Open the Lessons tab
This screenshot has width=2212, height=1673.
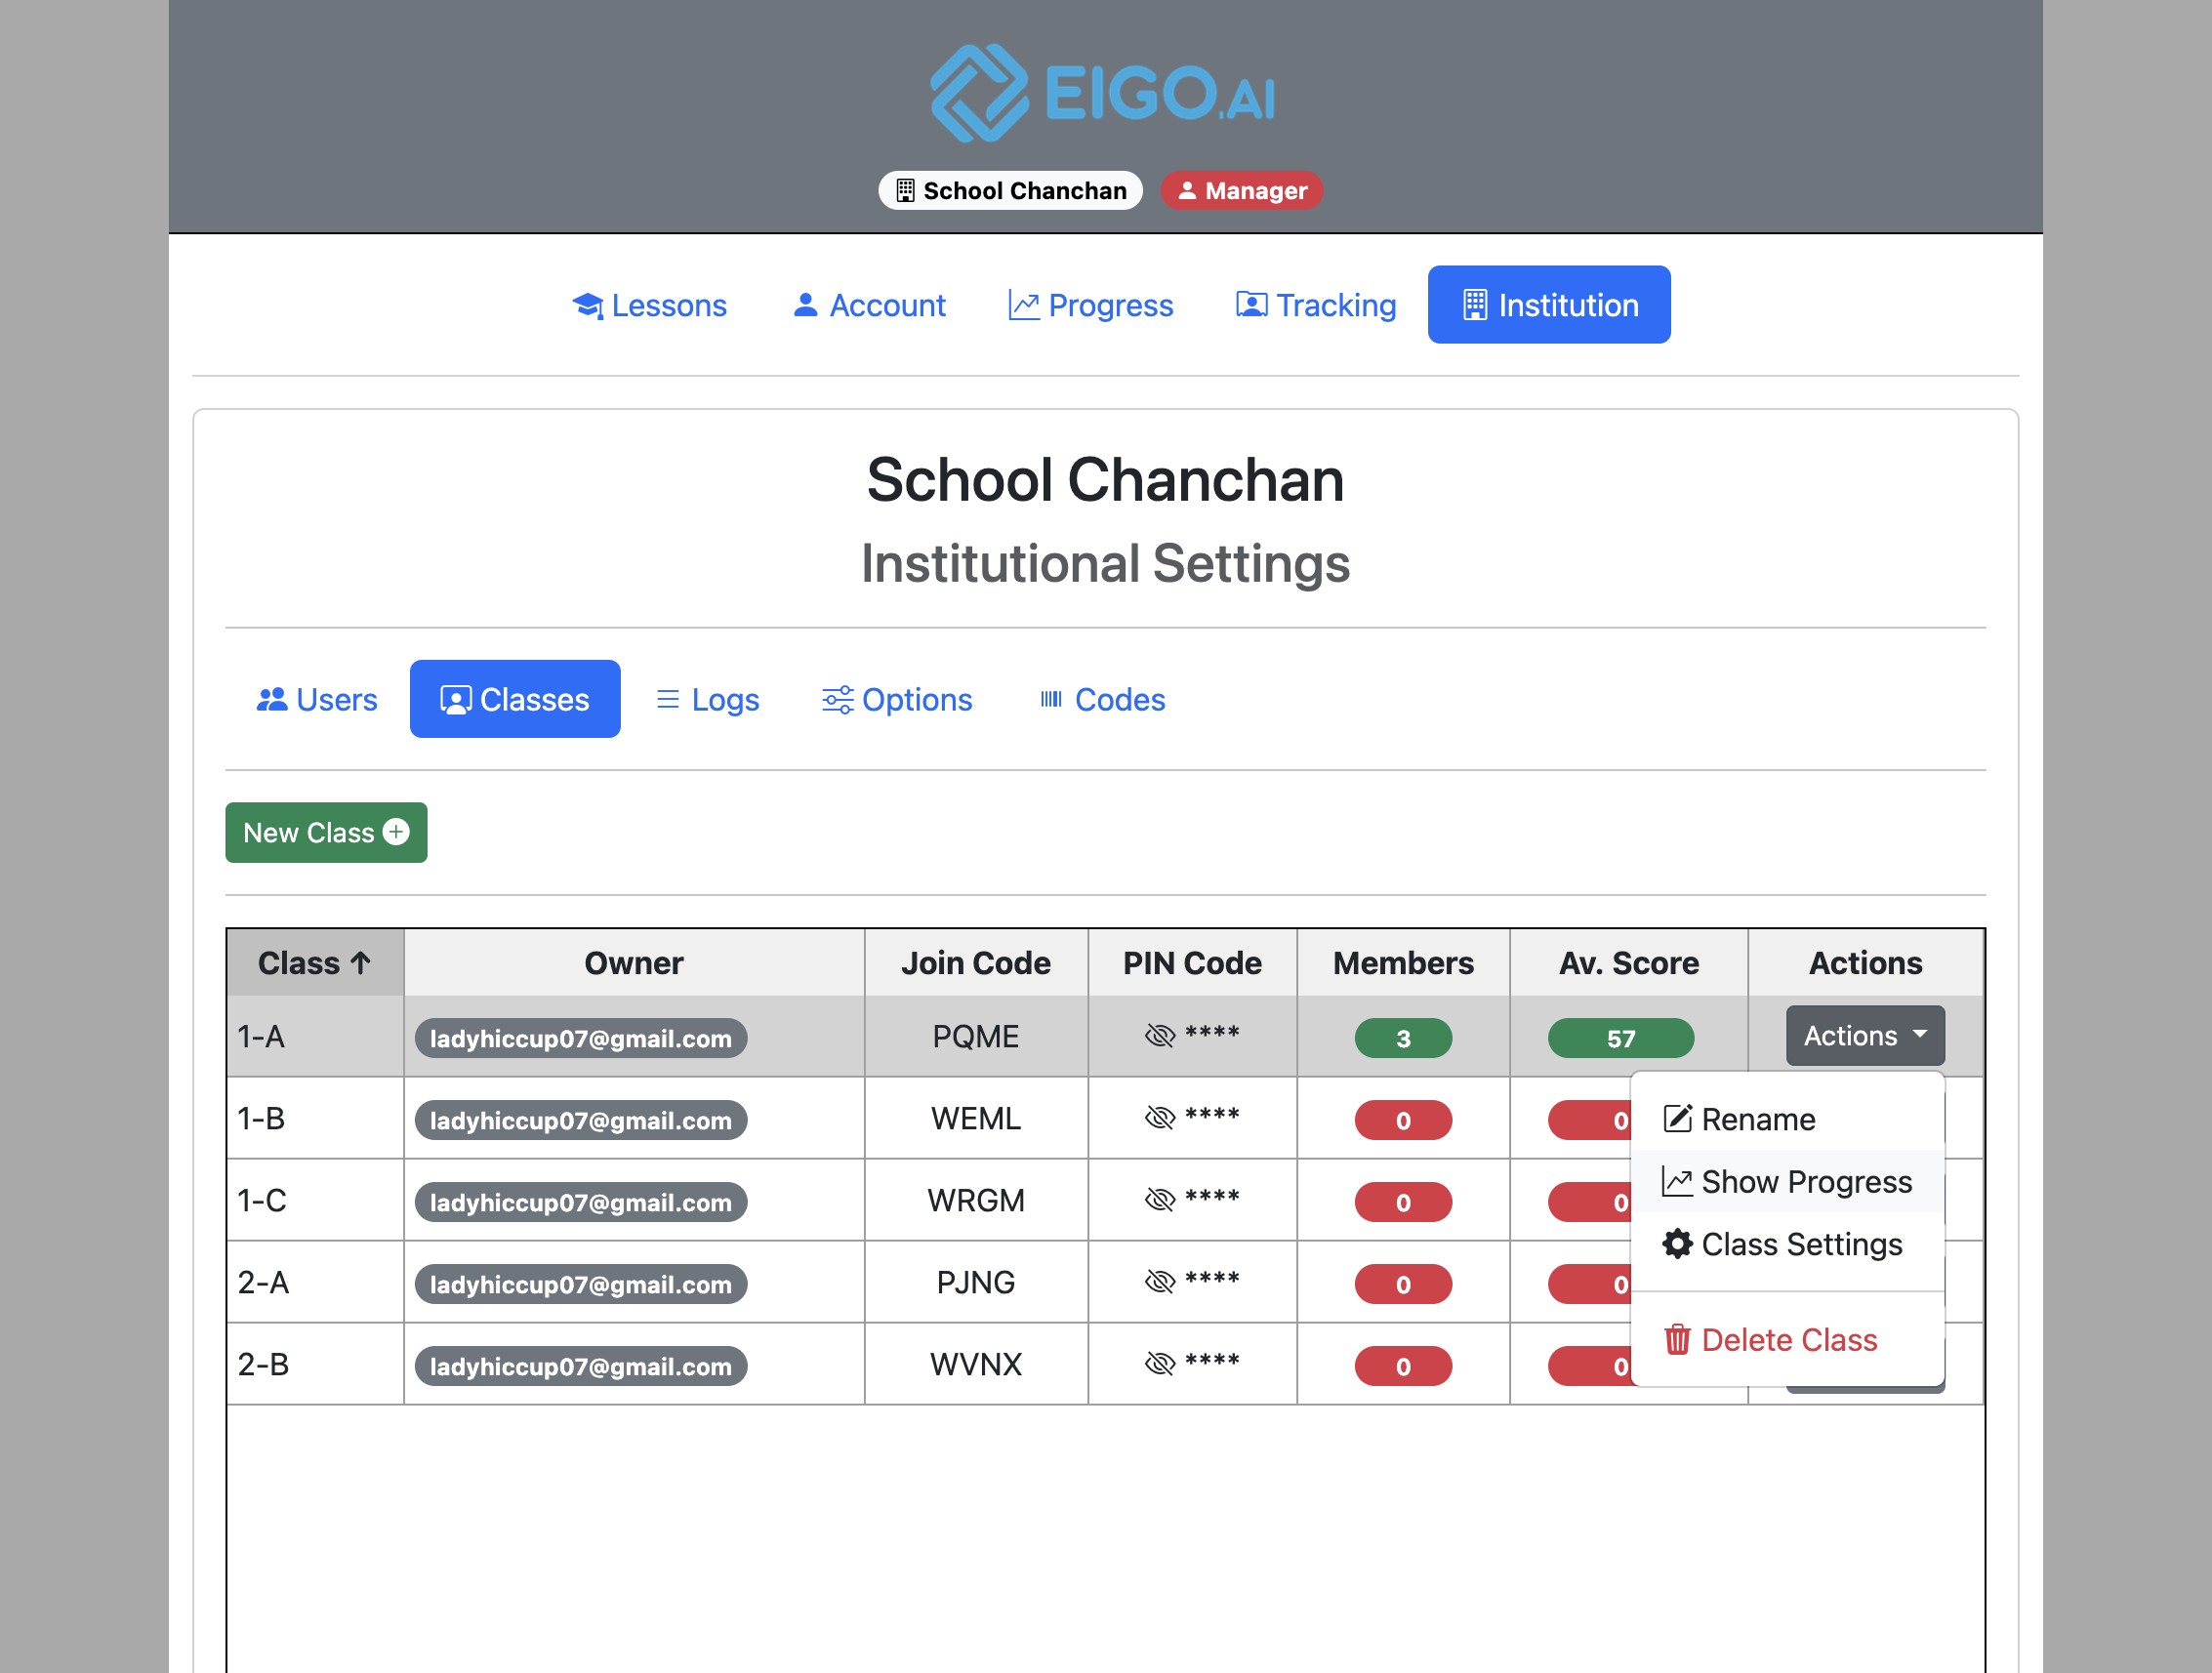point(649,305)
